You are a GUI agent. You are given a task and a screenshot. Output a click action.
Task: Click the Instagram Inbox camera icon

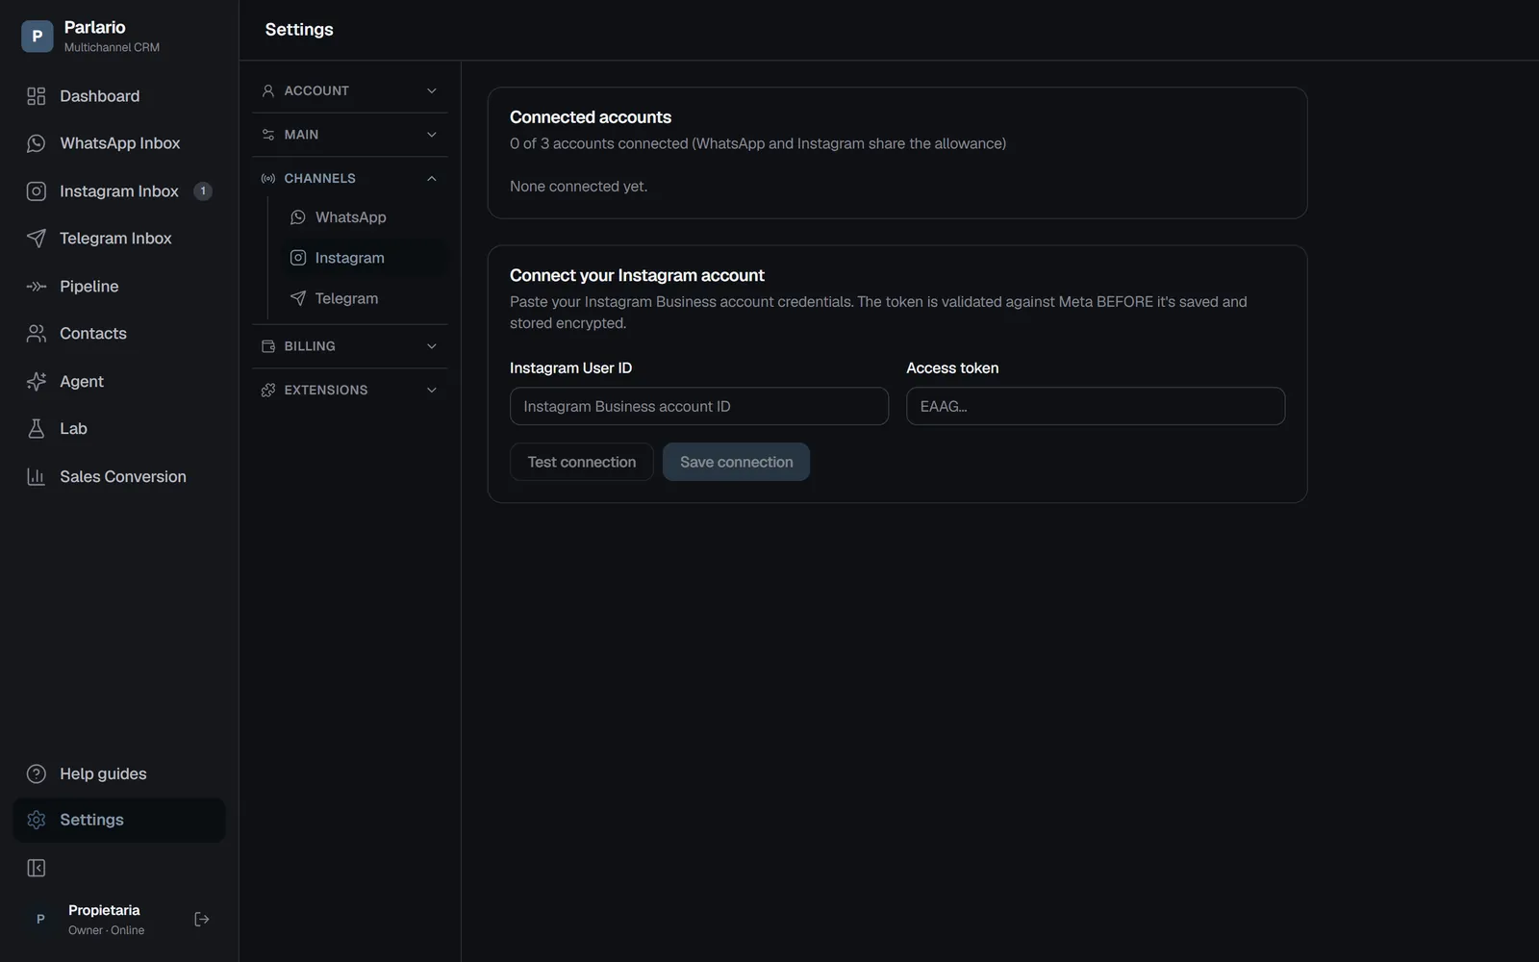click(37, 191)
